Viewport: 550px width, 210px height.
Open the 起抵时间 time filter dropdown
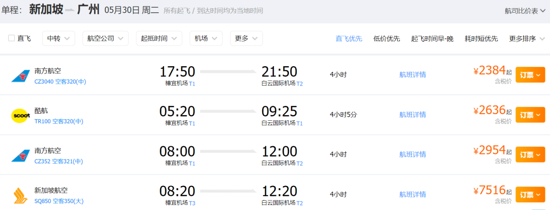pos(159,38)
